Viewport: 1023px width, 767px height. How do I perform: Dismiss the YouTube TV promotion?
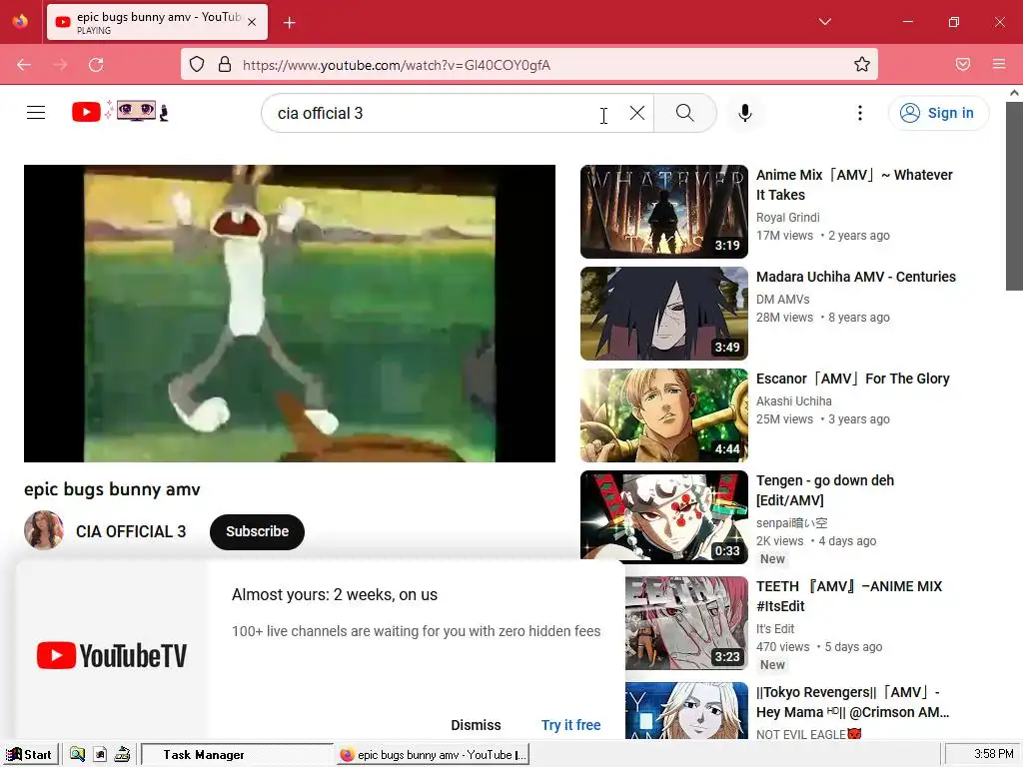[x=476, y=725]
